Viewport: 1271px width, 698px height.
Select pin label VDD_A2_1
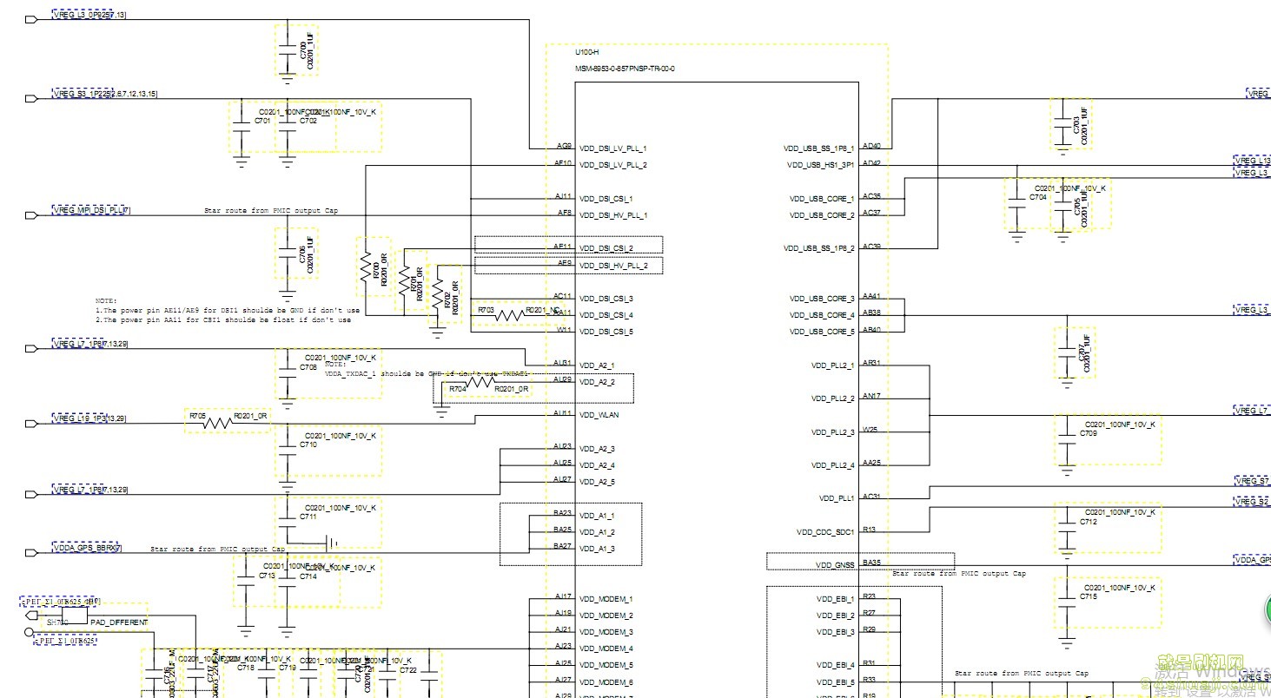tap(597, 365)
